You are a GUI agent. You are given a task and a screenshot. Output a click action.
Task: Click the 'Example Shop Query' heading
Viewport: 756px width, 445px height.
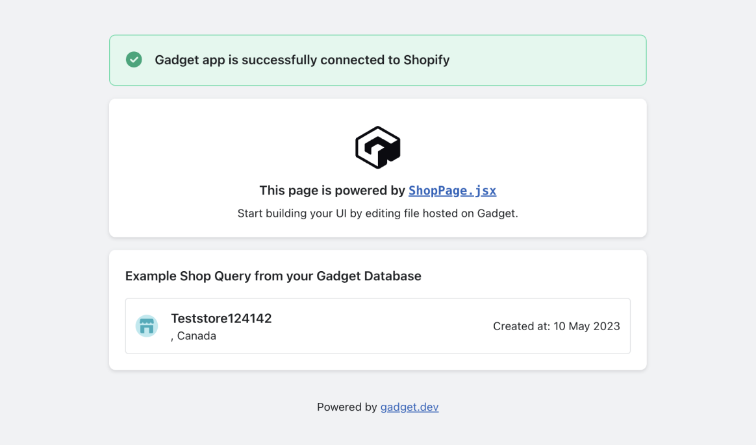coord(273,276)
